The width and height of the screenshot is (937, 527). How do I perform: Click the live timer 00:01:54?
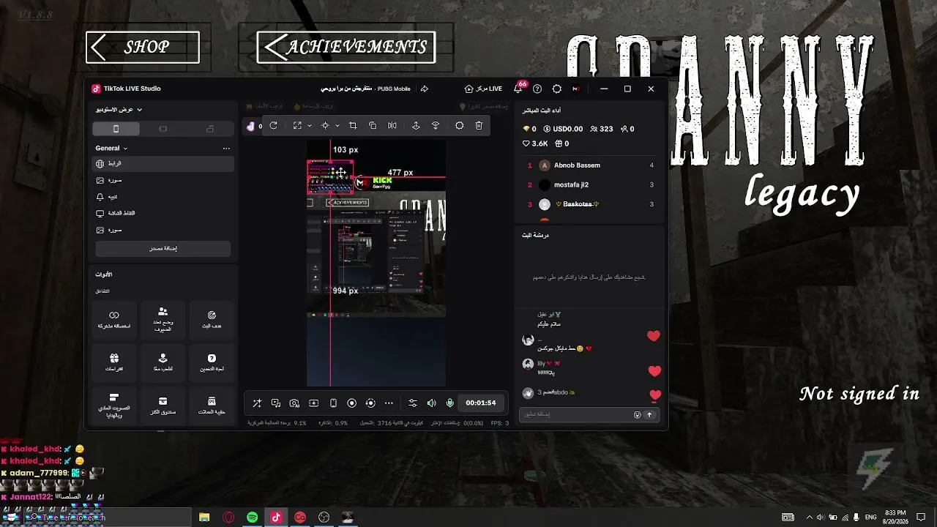click(x=481, y=403)
